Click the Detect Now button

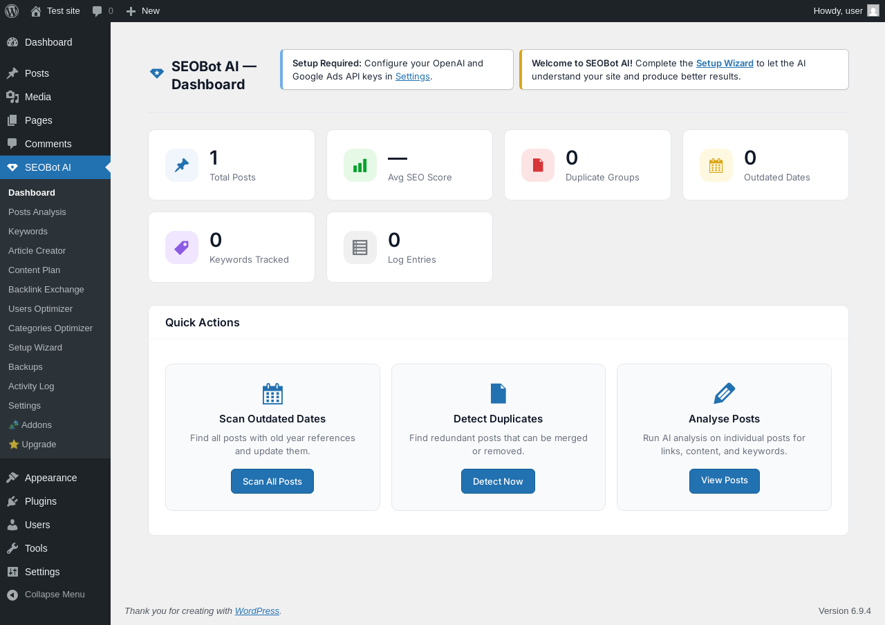[x=498, y=481]
